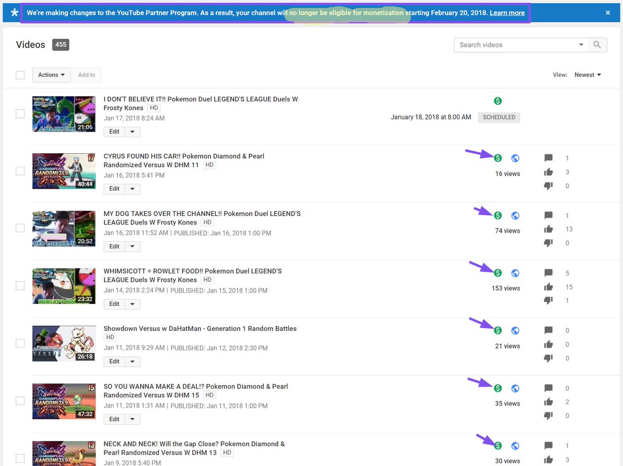
Task: Click the 455 video count badge
Action: (61, 45)
